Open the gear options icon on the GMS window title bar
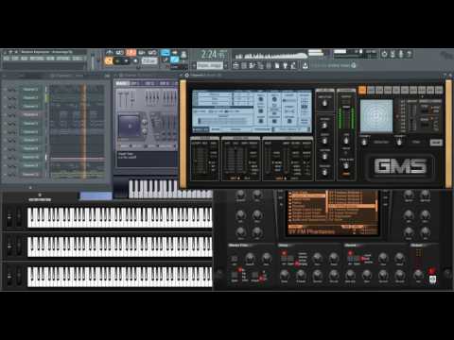Screen dimensions: 454x340 coord(186,76)
